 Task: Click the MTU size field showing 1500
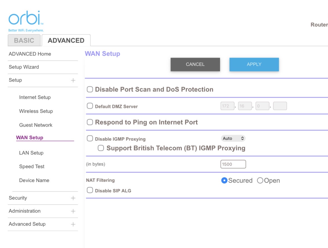point(233,164)
